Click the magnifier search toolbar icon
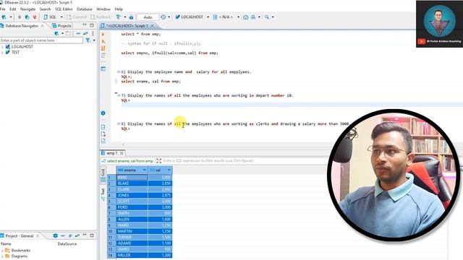Image resolution: width=463 pixels, height=260 pixels. coord(267,17)
